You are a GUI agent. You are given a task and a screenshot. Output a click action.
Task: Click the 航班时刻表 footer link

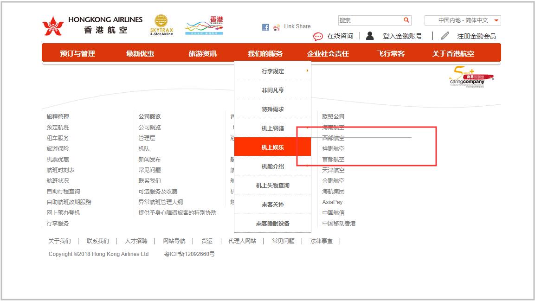coord(60,170)
